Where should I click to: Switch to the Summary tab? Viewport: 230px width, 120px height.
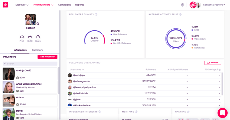click(x=37, y=50)
